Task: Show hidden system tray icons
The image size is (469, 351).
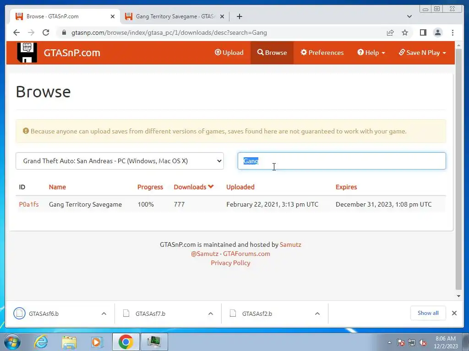Action: point(389,342)
